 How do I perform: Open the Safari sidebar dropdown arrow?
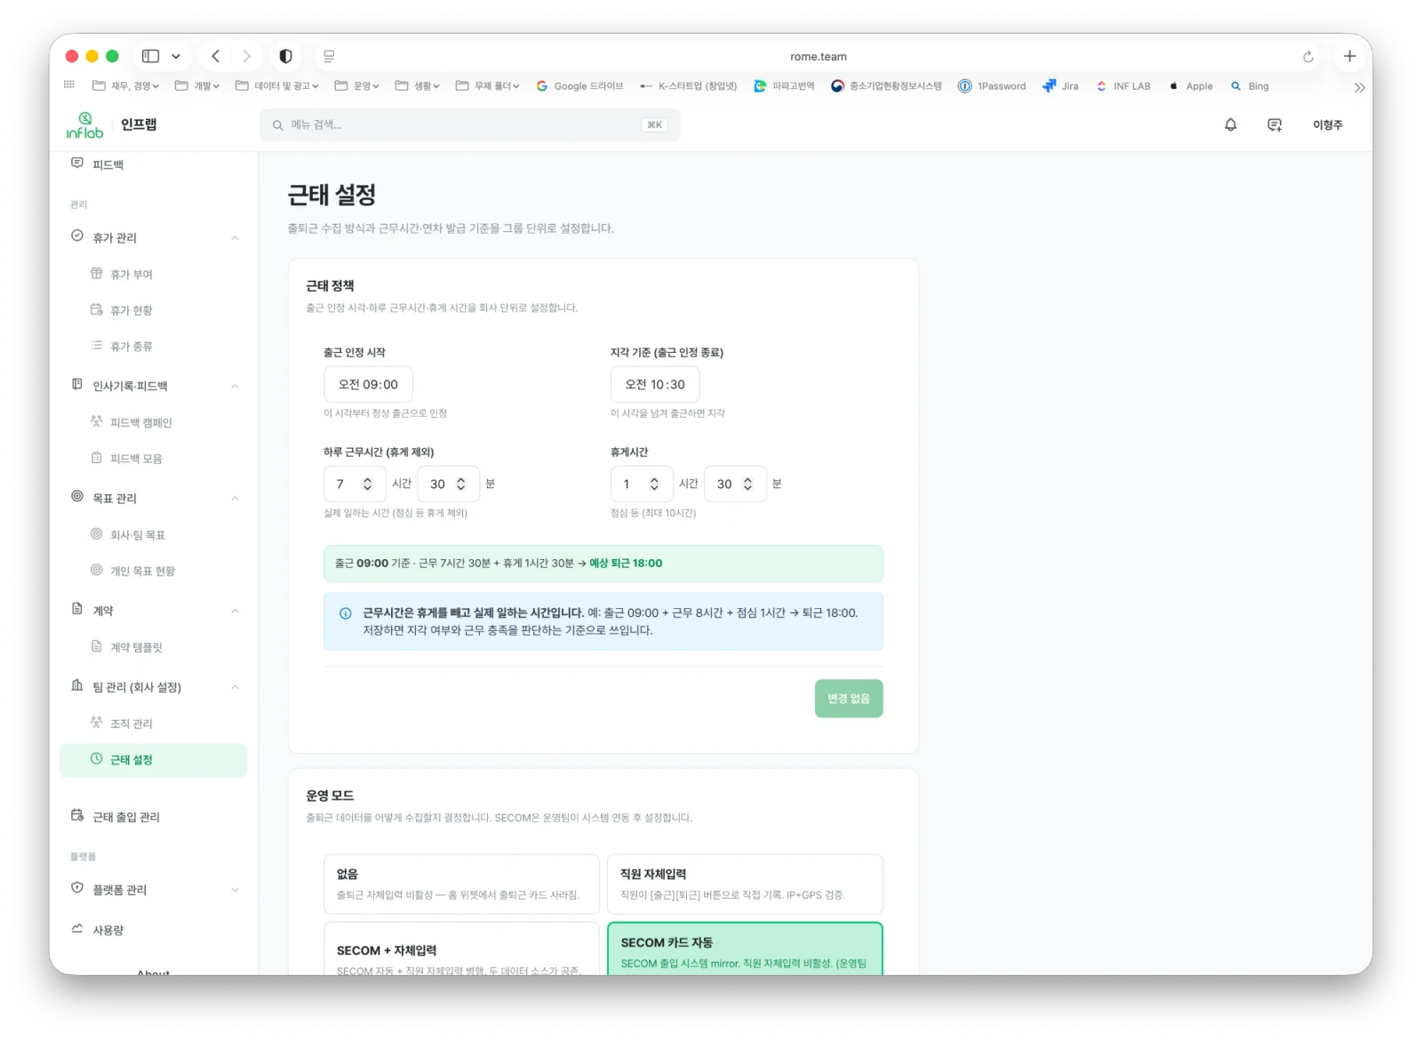[x=176, y=56]
